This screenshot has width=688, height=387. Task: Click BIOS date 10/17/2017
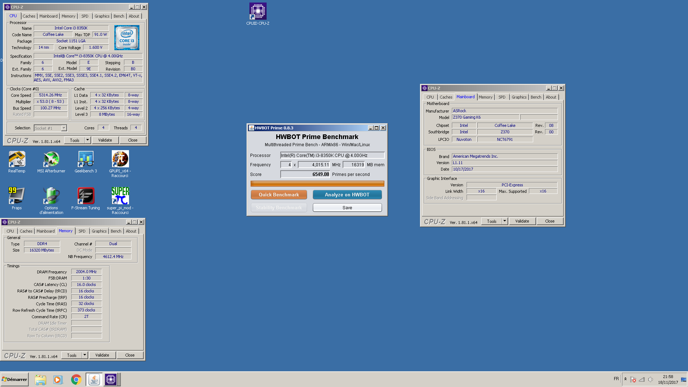coord(505,169)
